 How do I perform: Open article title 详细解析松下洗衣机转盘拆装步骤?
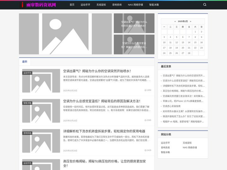coord(104,131)
